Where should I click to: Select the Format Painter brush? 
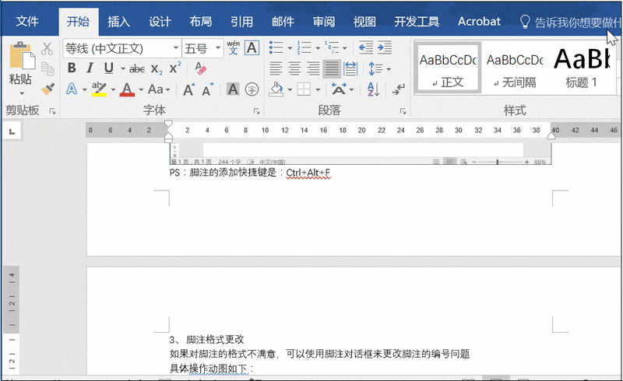tap(48, 89)
